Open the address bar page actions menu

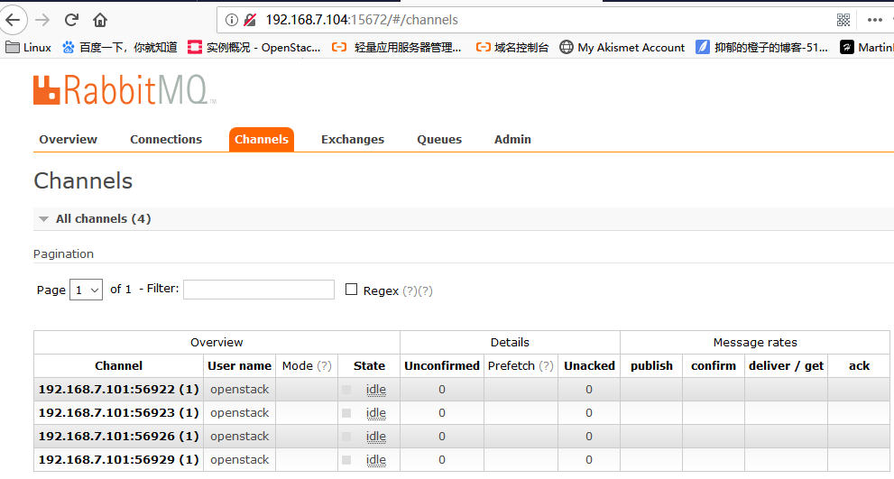coord(875,19)
